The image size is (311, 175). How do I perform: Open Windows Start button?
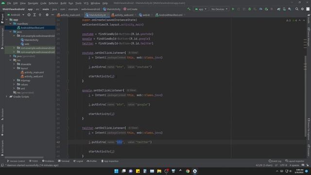(116, 171)
